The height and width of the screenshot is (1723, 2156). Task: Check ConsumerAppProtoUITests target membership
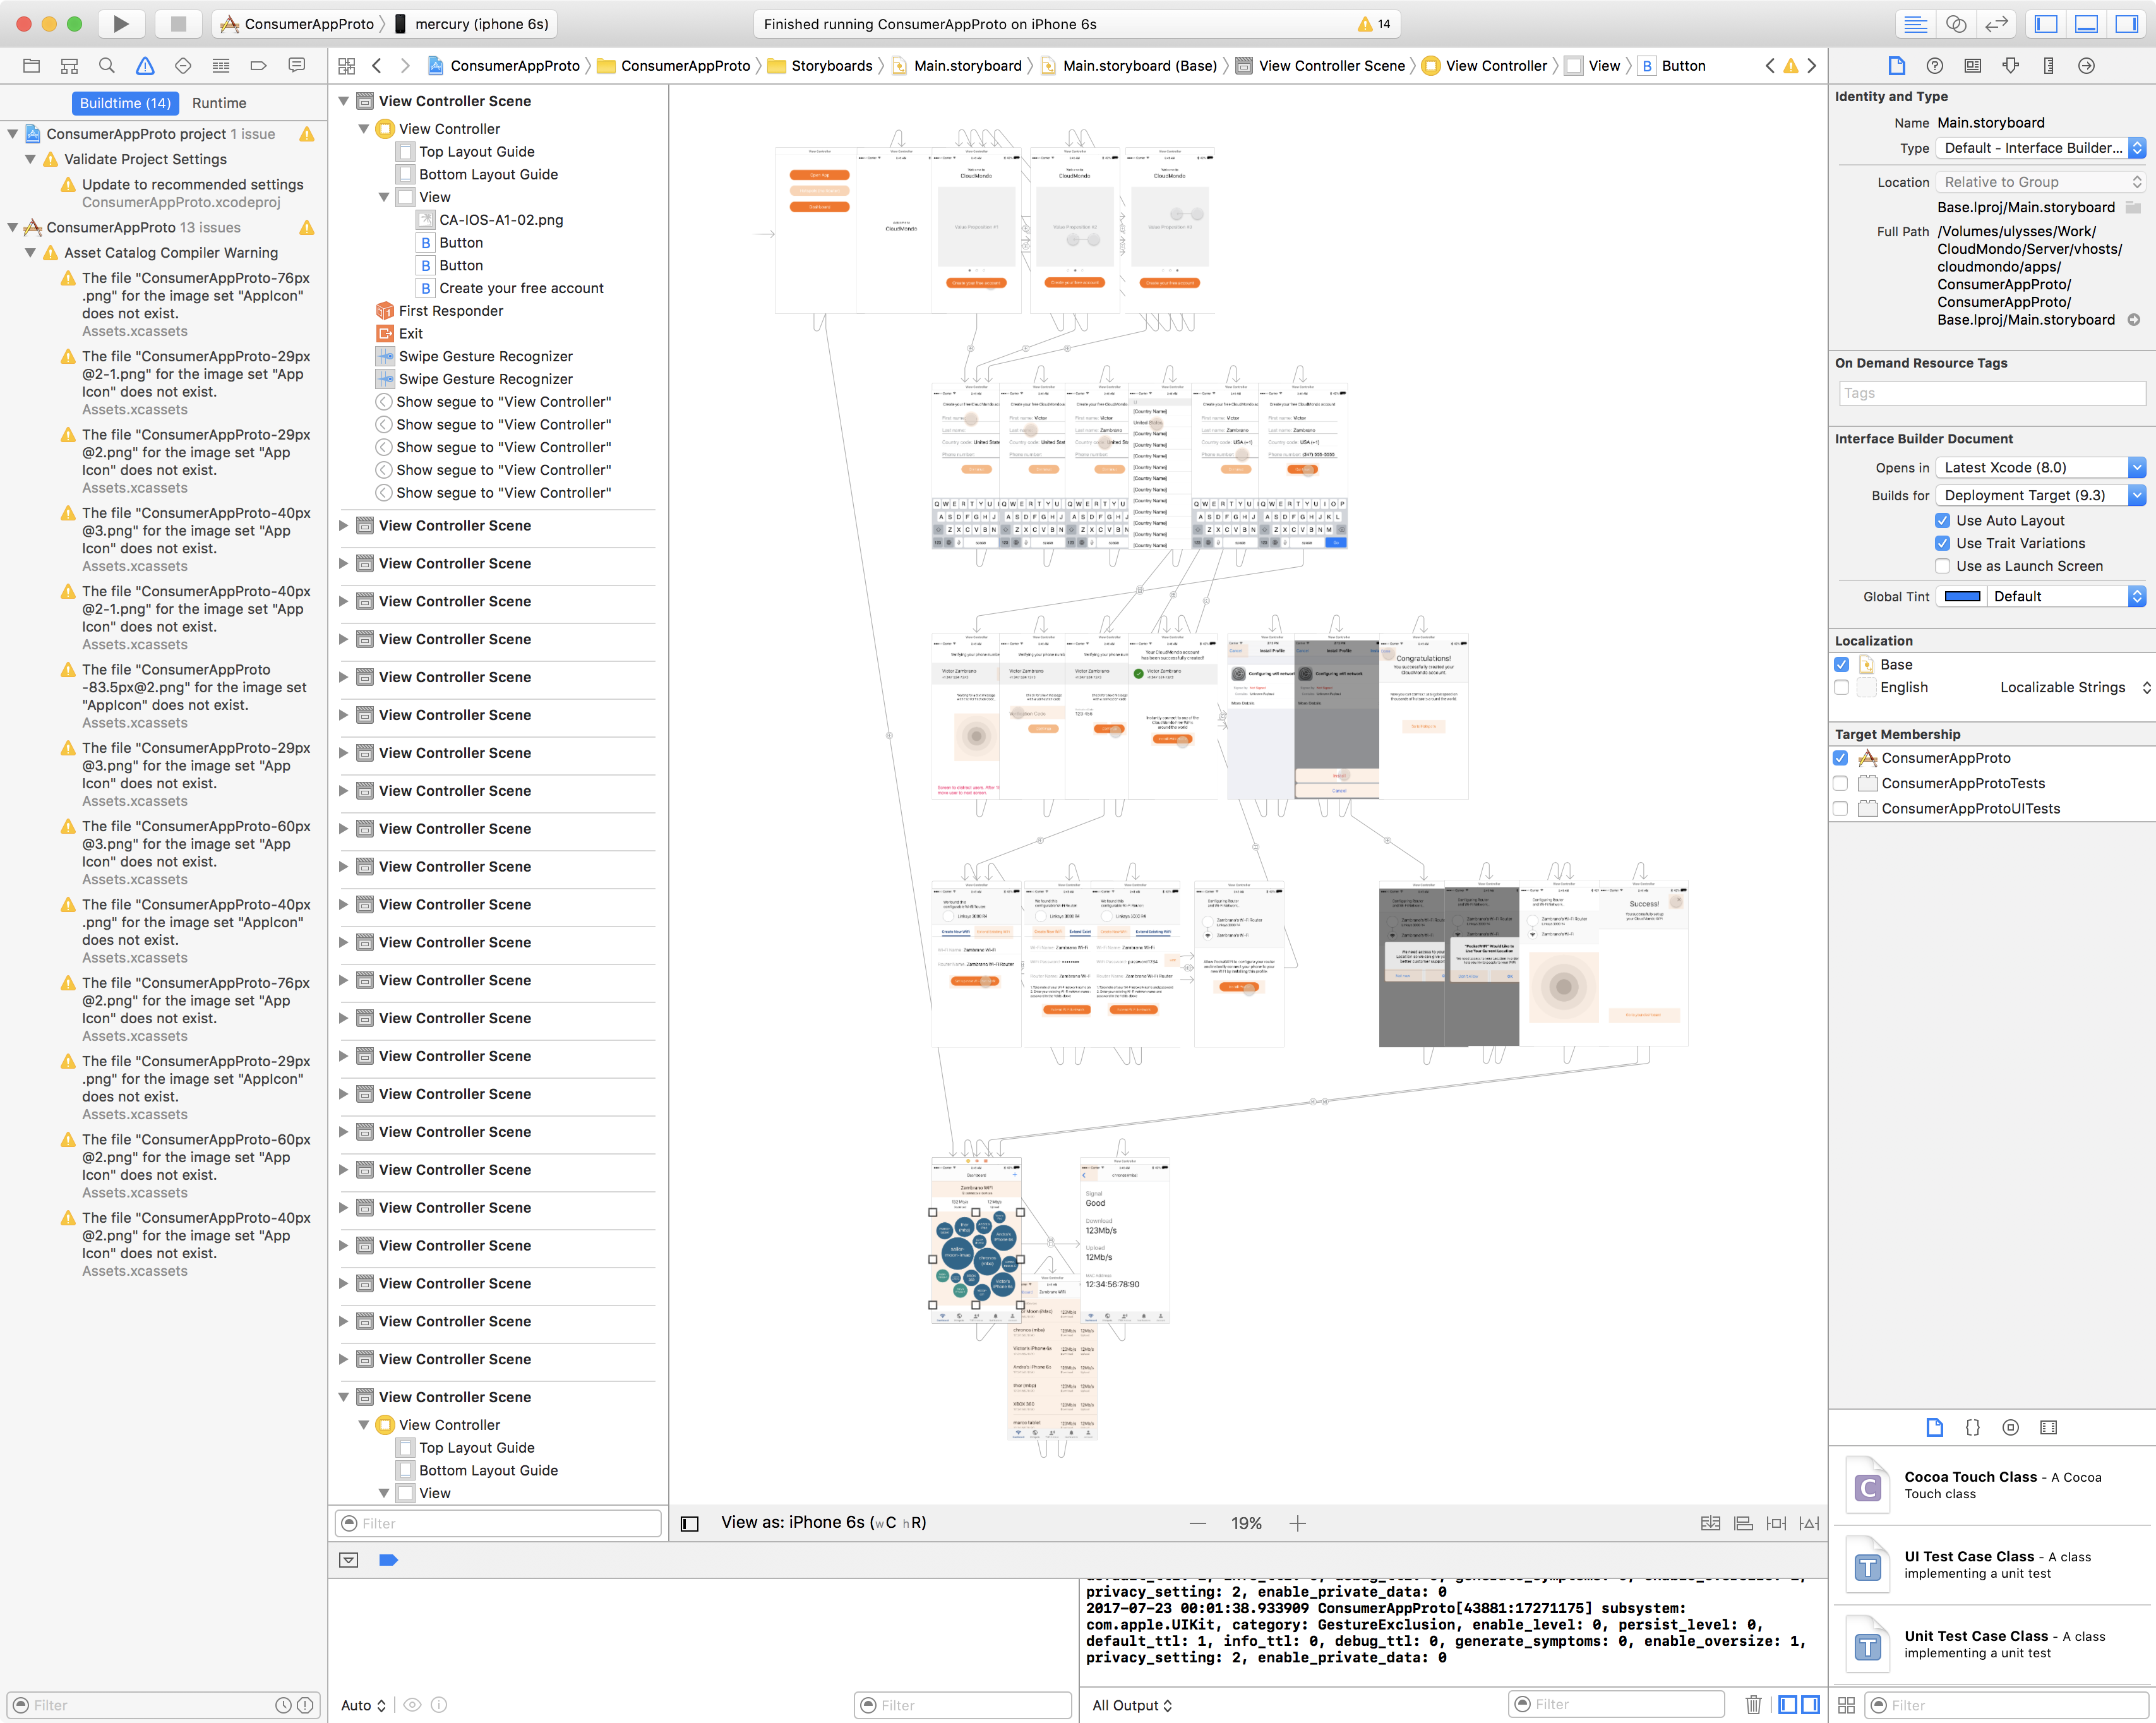(1840, 809)
